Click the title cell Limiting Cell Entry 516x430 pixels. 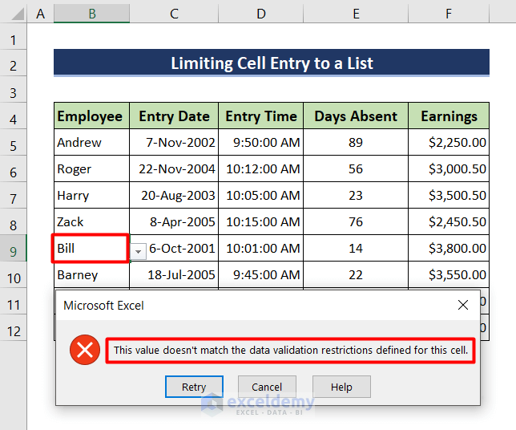coord(272,63)
